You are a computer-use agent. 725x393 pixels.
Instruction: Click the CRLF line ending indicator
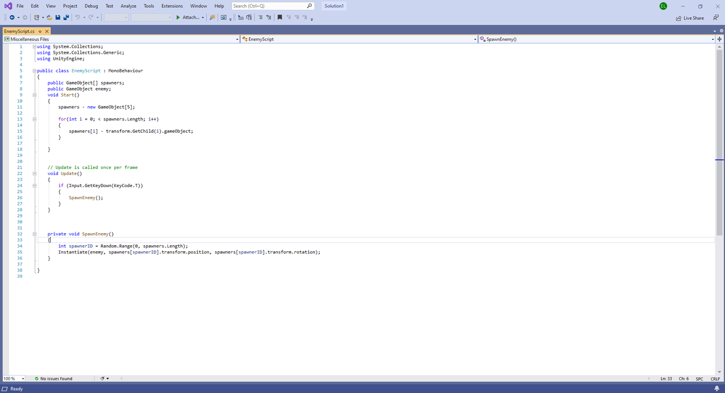pos(715,379)
